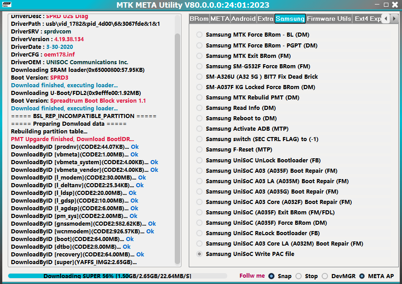402x284 pixels.
Task: Choose Samsung F-Reset (MTP) operation
Action: coord(199,149)
